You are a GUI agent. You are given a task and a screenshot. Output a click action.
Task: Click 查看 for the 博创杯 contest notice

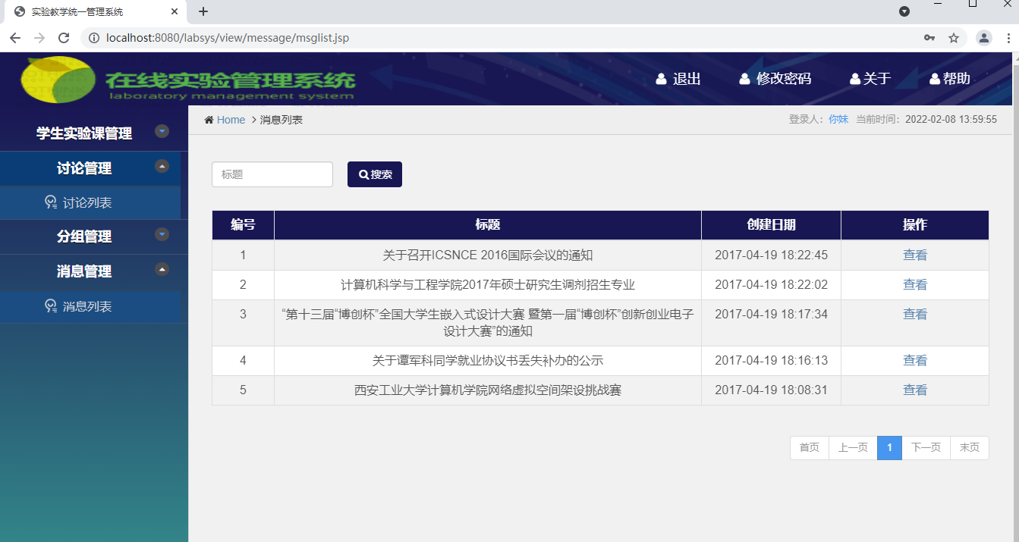(915, 315)
